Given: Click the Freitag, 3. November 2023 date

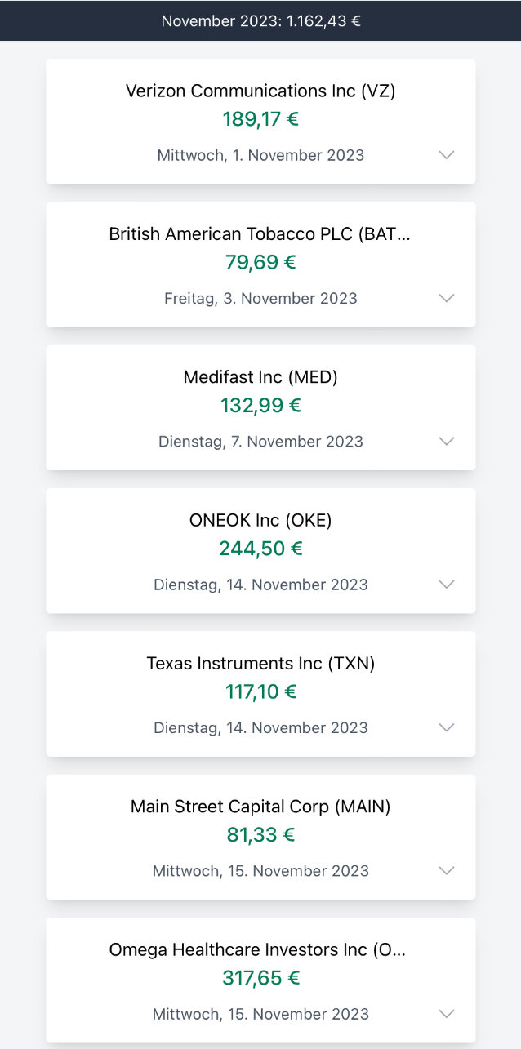Looking at the screenshot, I should pos(260,298).
